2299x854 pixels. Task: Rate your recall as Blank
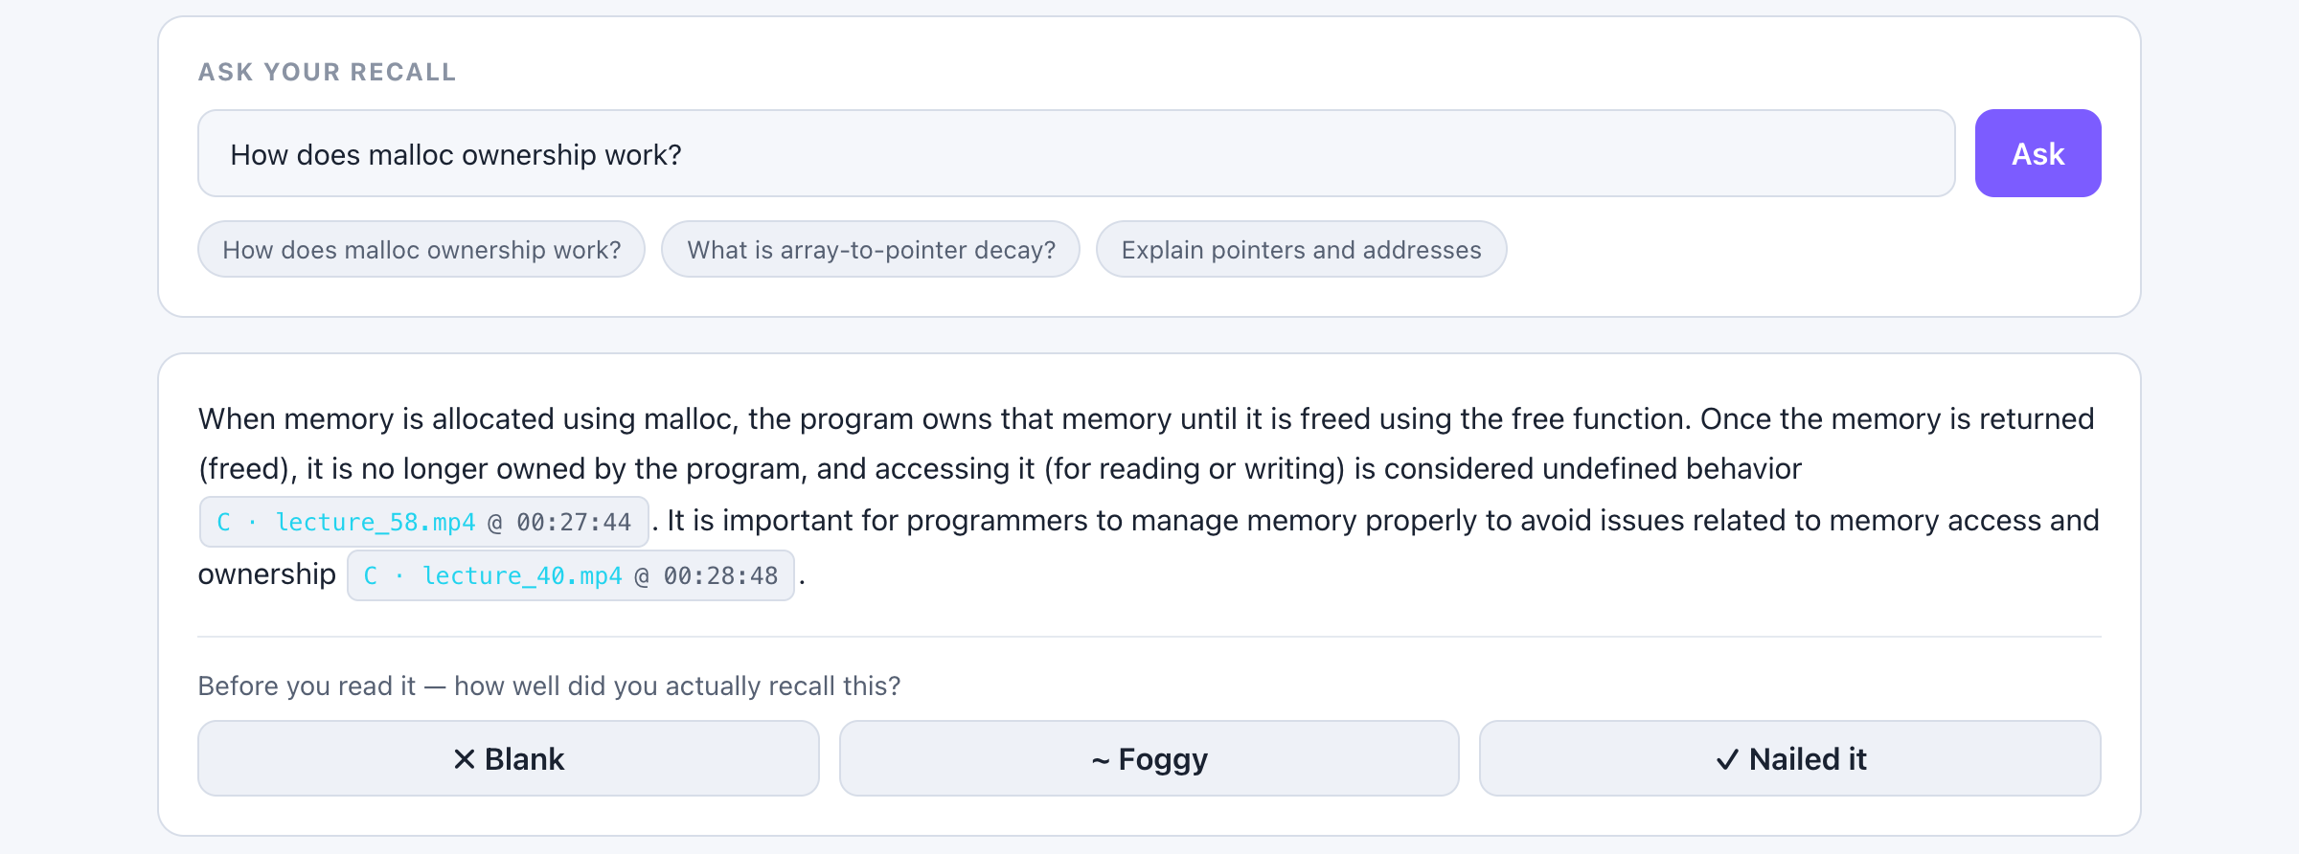(x=509, y=758)
